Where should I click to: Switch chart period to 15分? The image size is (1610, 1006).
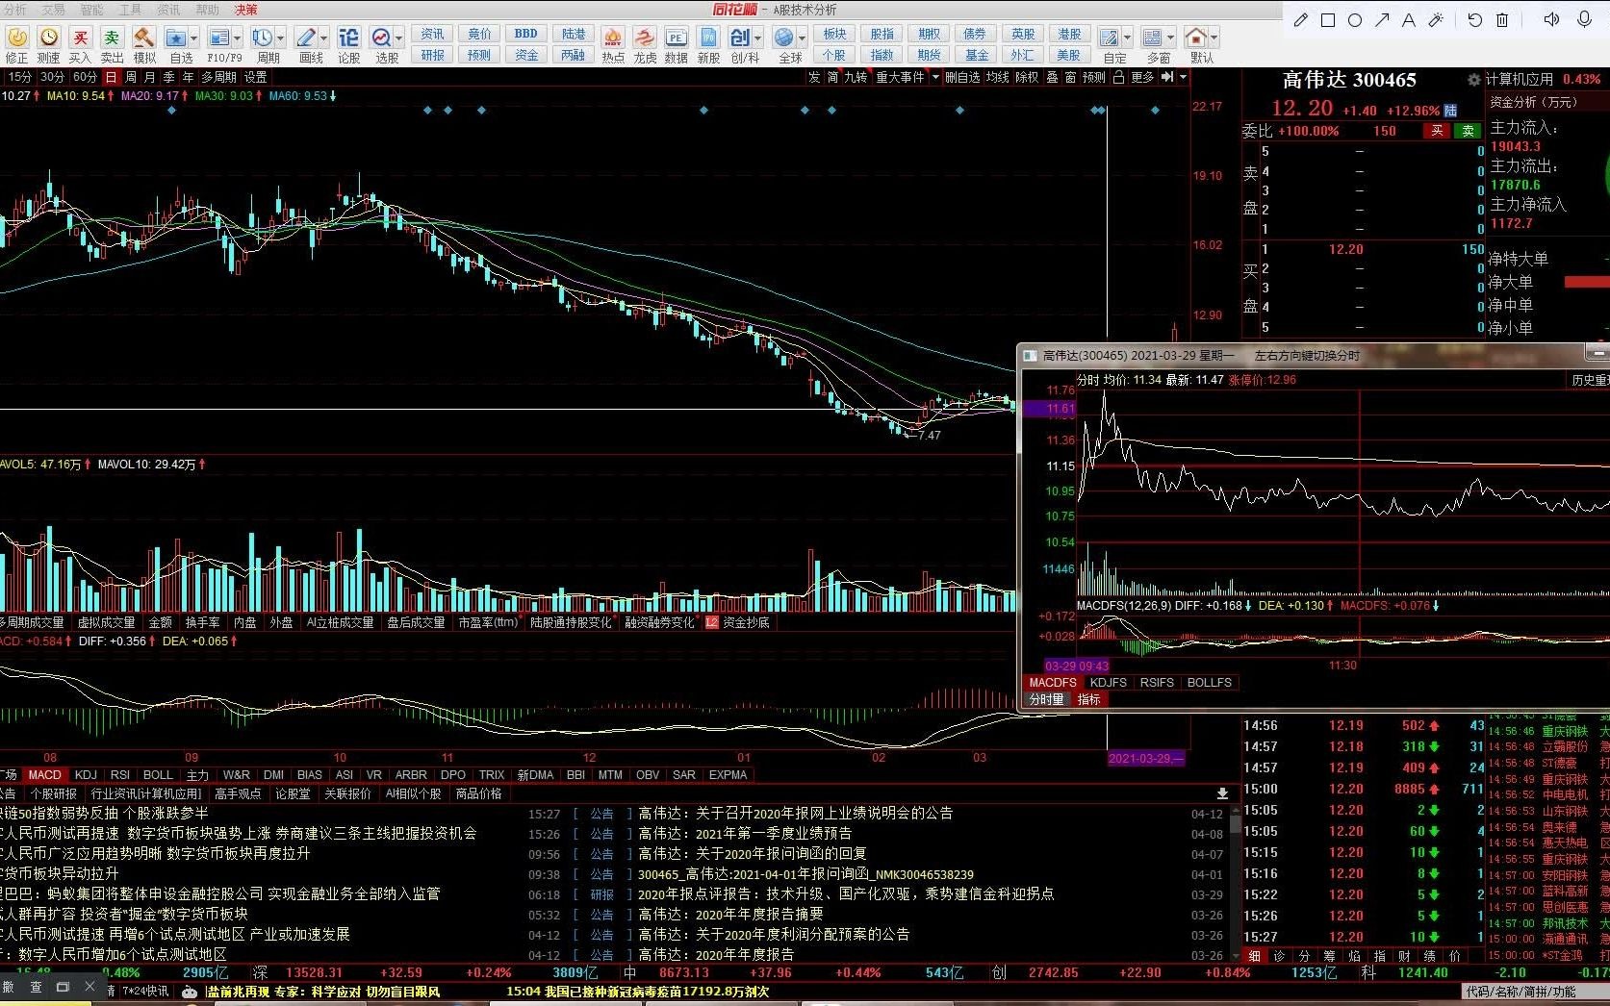coord(19,77)
